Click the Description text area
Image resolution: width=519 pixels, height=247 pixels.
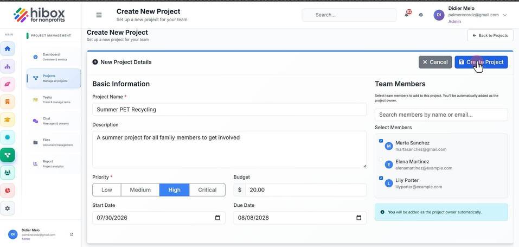(x=229, y=149)
